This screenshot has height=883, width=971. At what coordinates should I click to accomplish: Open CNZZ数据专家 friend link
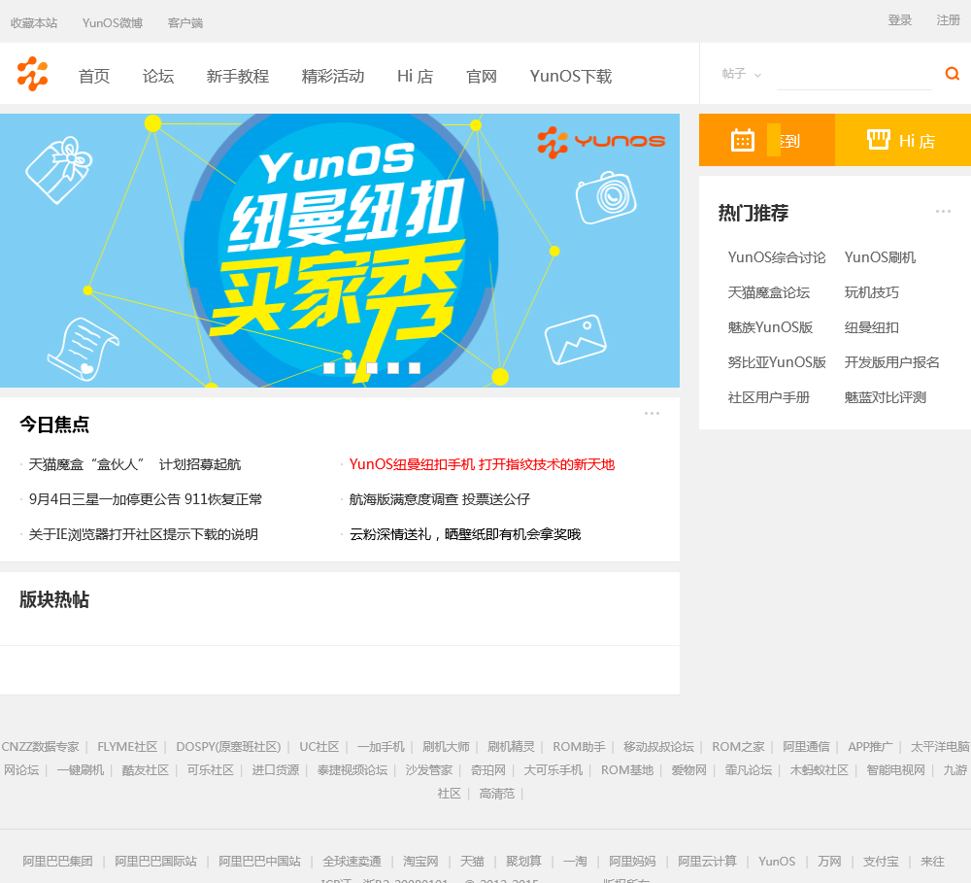(x=40, y=747)
